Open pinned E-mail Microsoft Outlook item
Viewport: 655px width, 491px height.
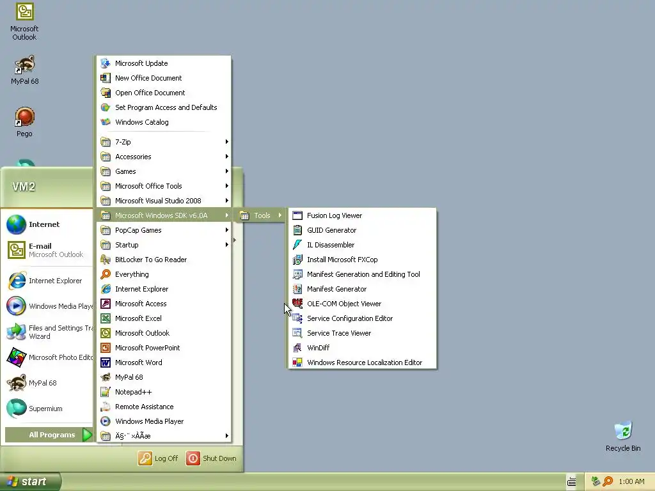pos(48,250)
